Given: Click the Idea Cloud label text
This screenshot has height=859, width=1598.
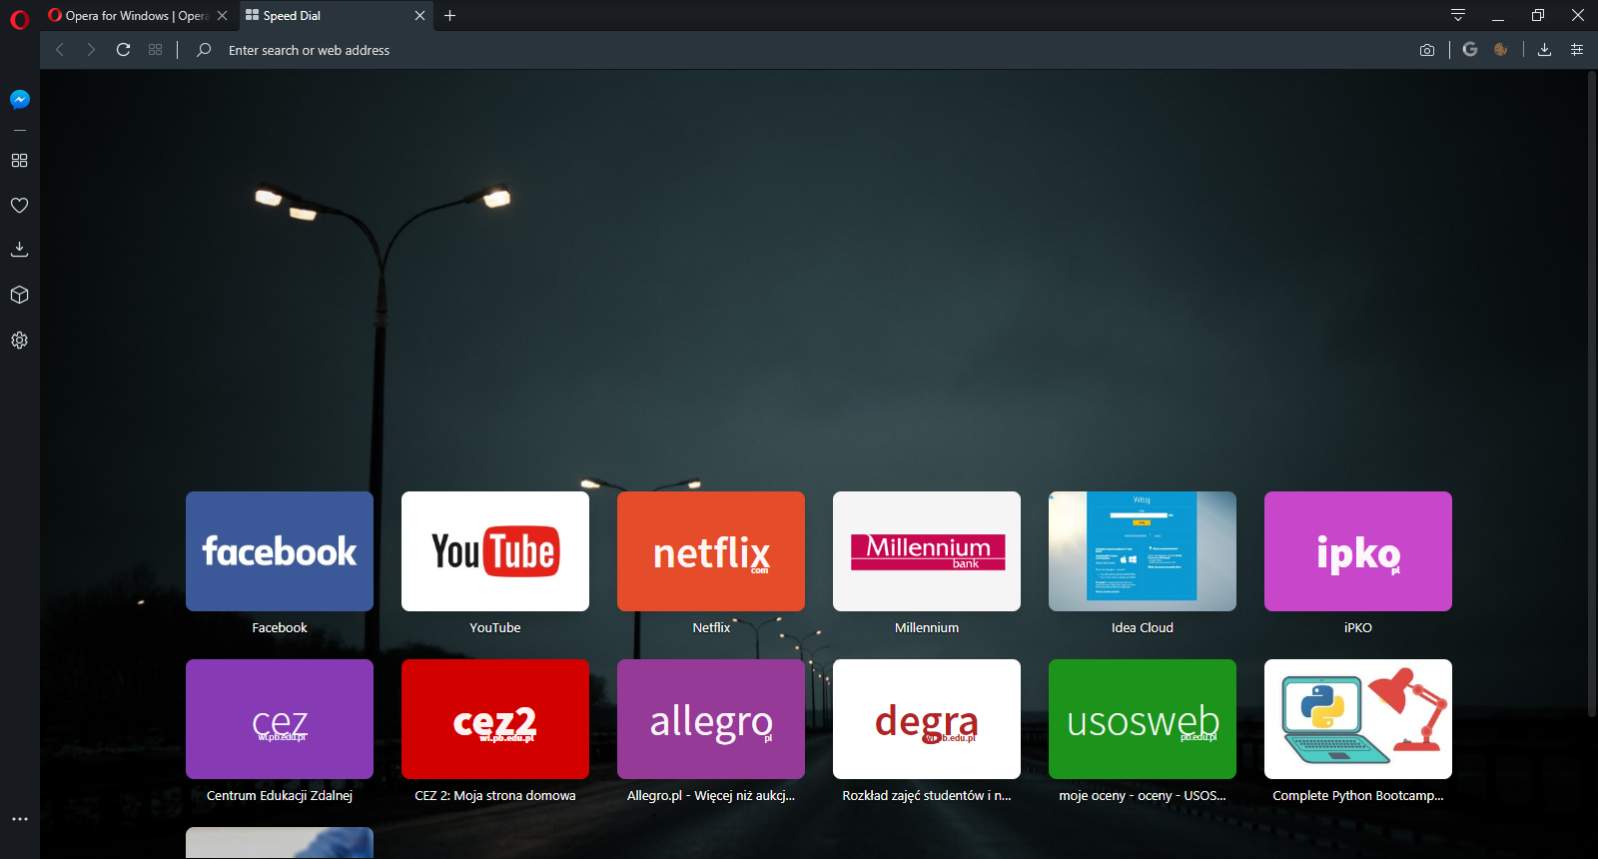Looking at the screenshot, I should click(x=1143, y=628).
